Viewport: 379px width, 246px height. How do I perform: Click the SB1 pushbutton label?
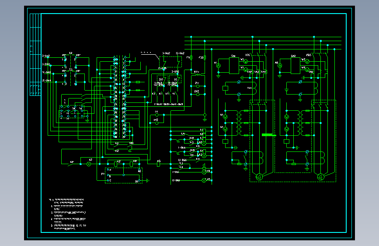click(x=131, y=143)
